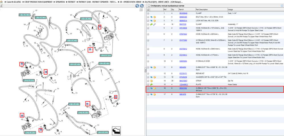Click the package icon for bolt 86980388
This screenshot has height=136, width=284.
[x=154, y=17]
